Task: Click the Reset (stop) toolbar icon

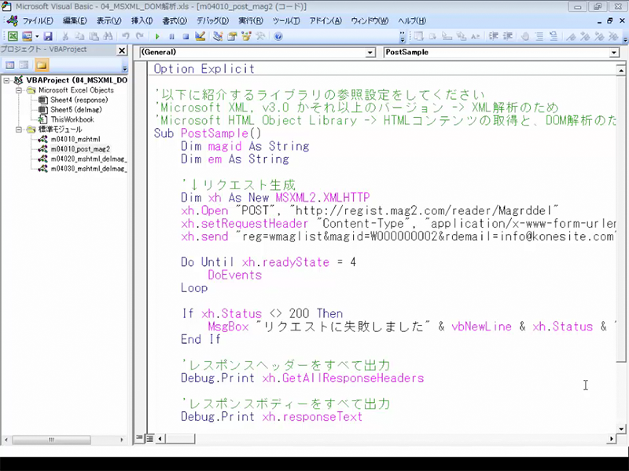Action: [186, 36]
